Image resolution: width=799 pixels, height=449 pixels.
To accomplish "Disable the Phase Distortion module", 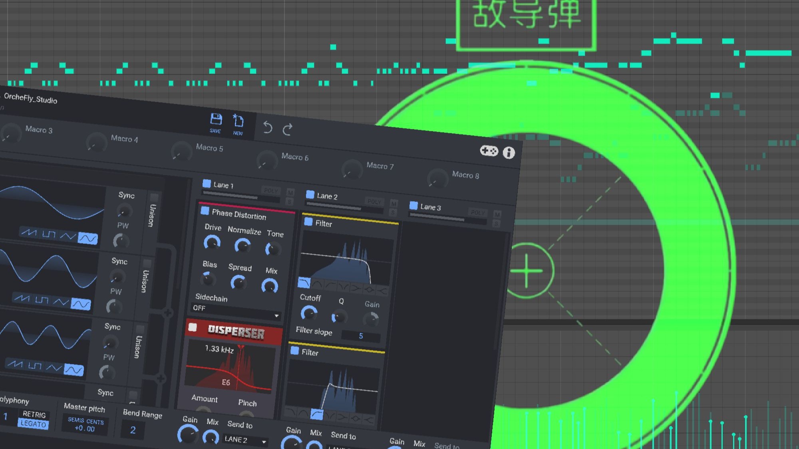I will 205,211.
